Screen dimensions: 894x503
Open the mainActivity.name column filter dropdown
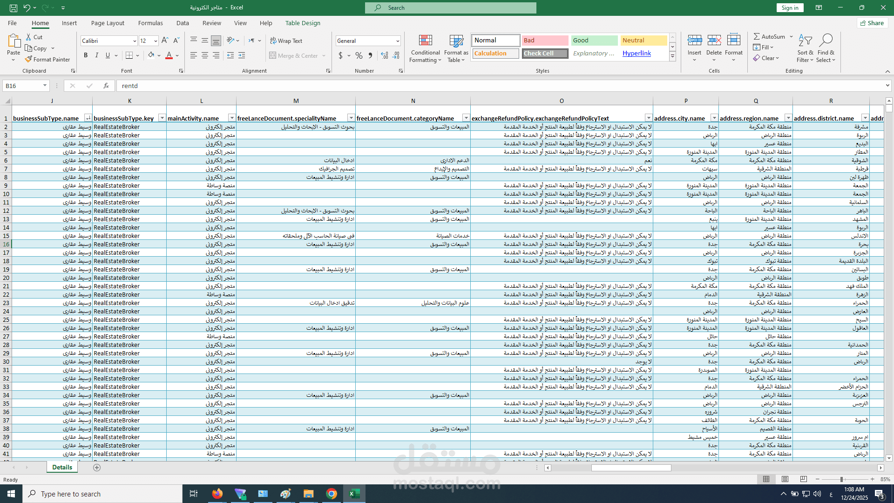(231, 118)
